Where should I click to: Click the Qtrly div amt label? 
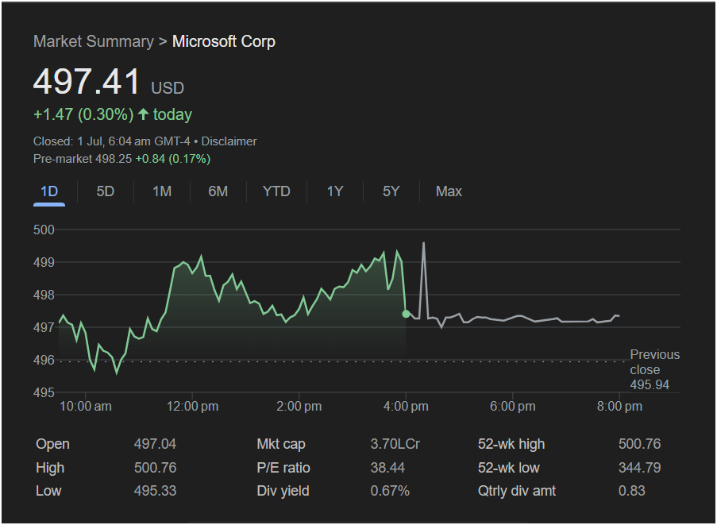coord(517,491)
